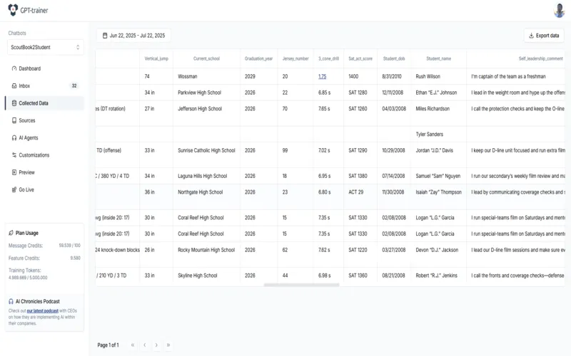The width and height of the screenshot is (571, 356).
Task: Click the horizontal table scrollbar
Action: (x=301, y=286)
